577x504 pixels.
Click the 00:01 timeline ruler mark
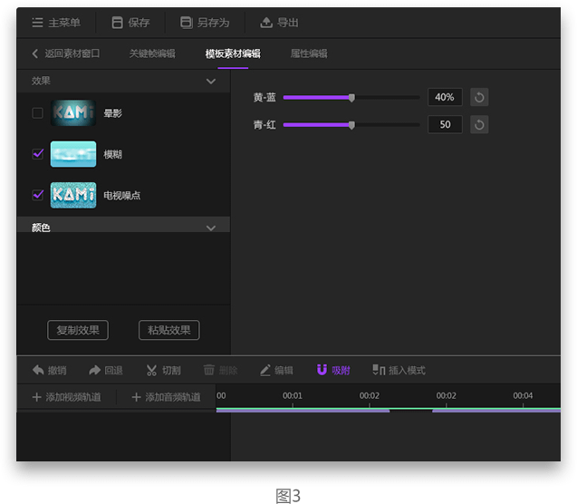293,396
